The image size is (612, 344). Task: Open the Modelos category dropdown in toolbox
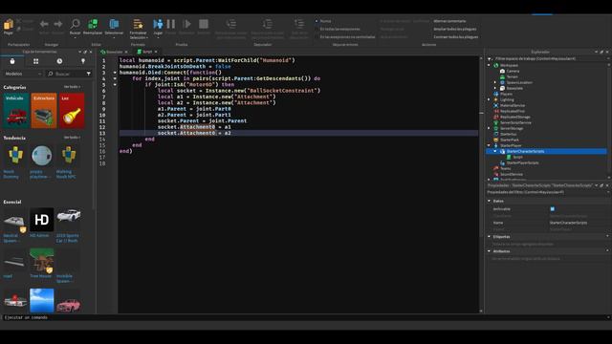point(23,74)
